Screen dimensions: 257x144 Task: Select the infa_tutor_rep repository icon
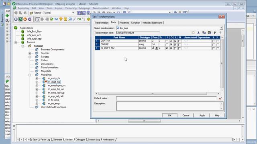coord(22,39)
